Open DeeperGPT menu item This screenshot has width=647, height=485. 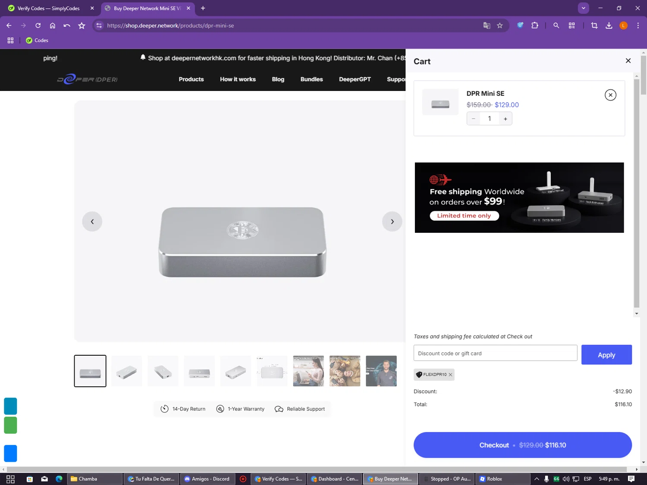355,79
